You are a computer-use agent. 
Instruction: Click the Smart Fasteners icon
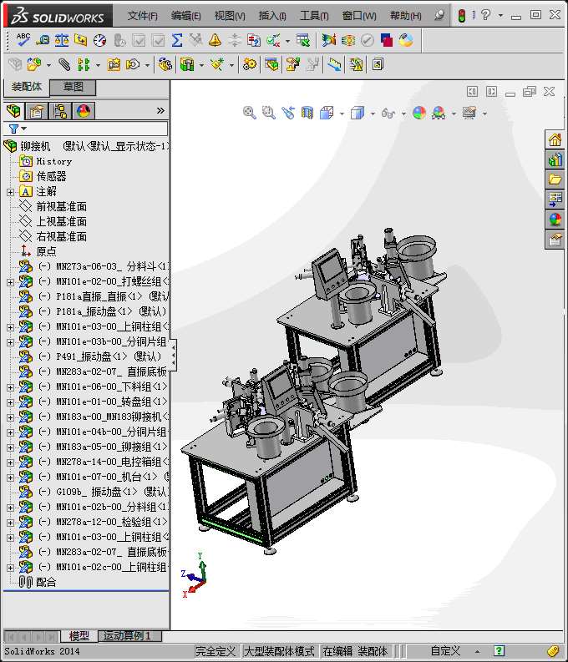tap(114, 64)
